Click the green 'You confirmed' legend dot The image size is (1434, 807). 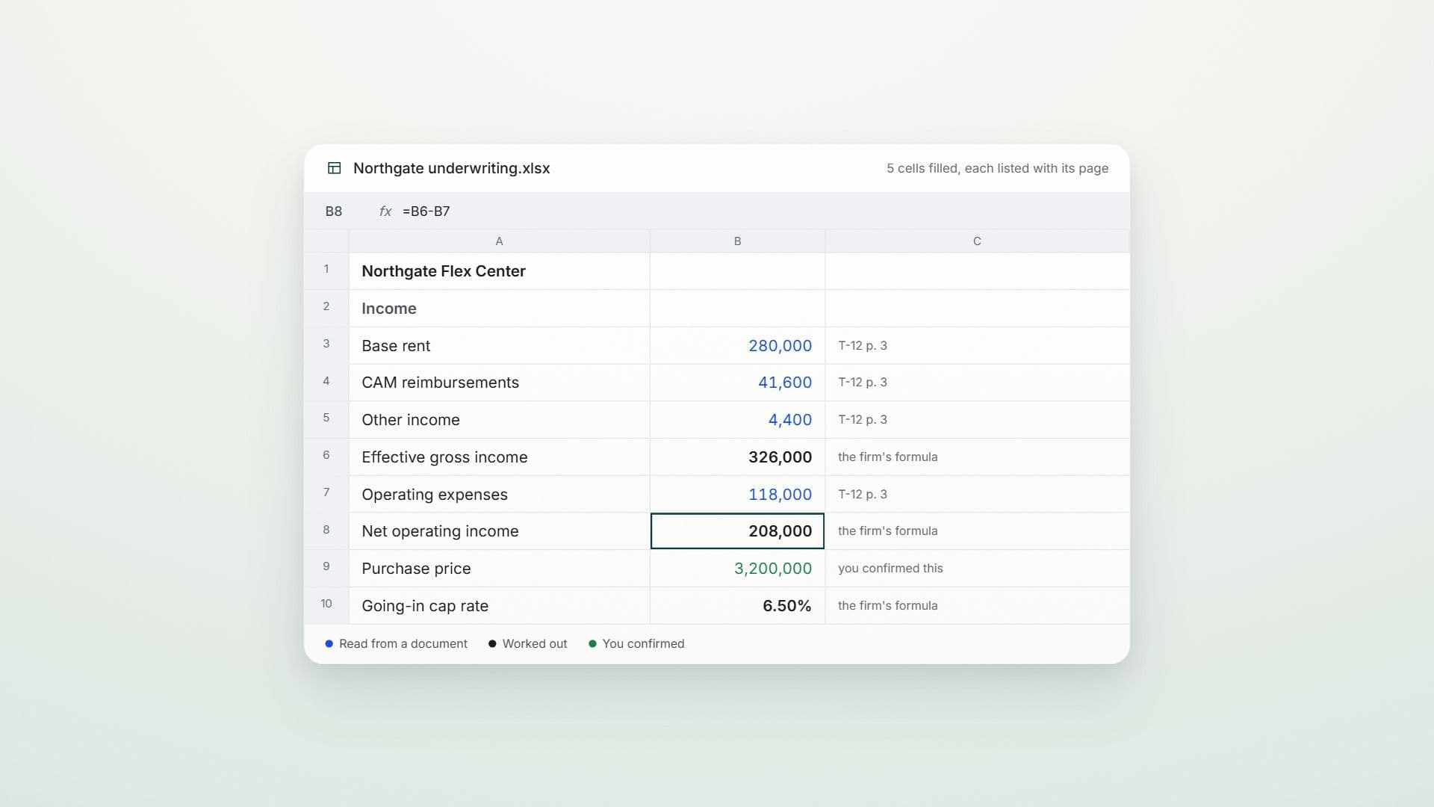tap(592, 644)
